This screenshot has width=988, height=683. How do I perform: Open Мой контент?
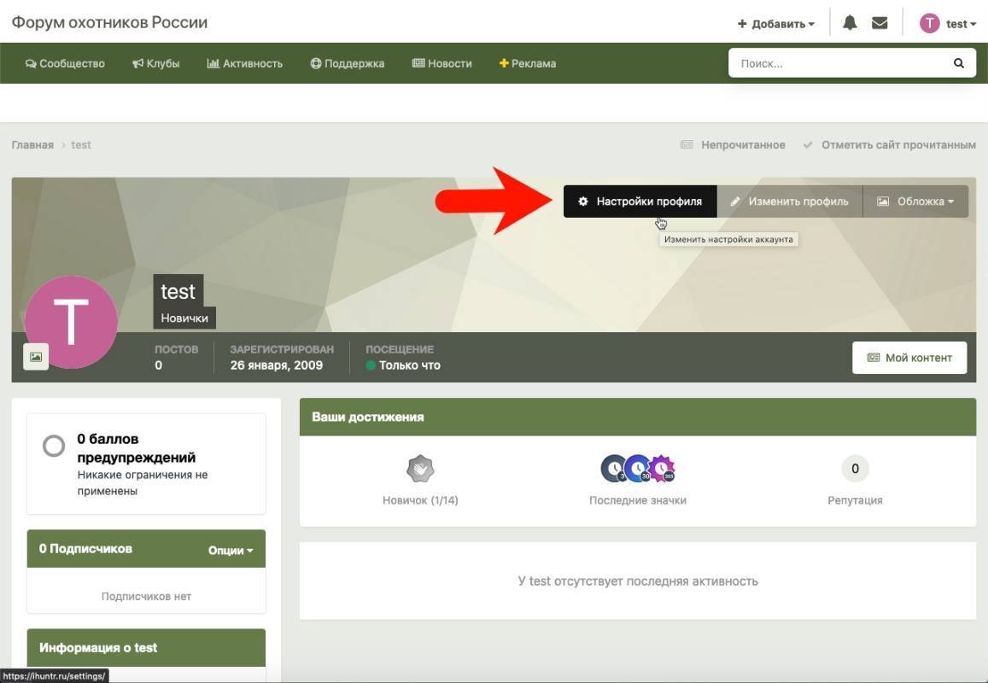coord(909,358)
